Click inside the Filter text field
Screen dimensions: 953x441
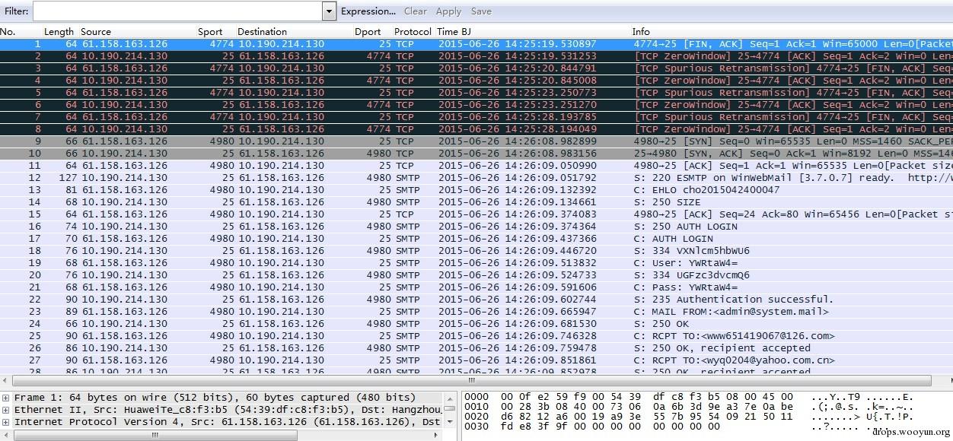coord(177,11)
